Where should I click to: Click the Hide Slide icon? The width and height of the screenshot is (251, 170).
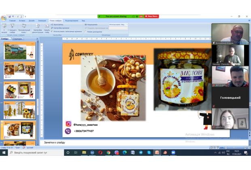(x=47, y=26)
